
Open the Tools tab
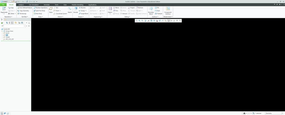[56, 5]
